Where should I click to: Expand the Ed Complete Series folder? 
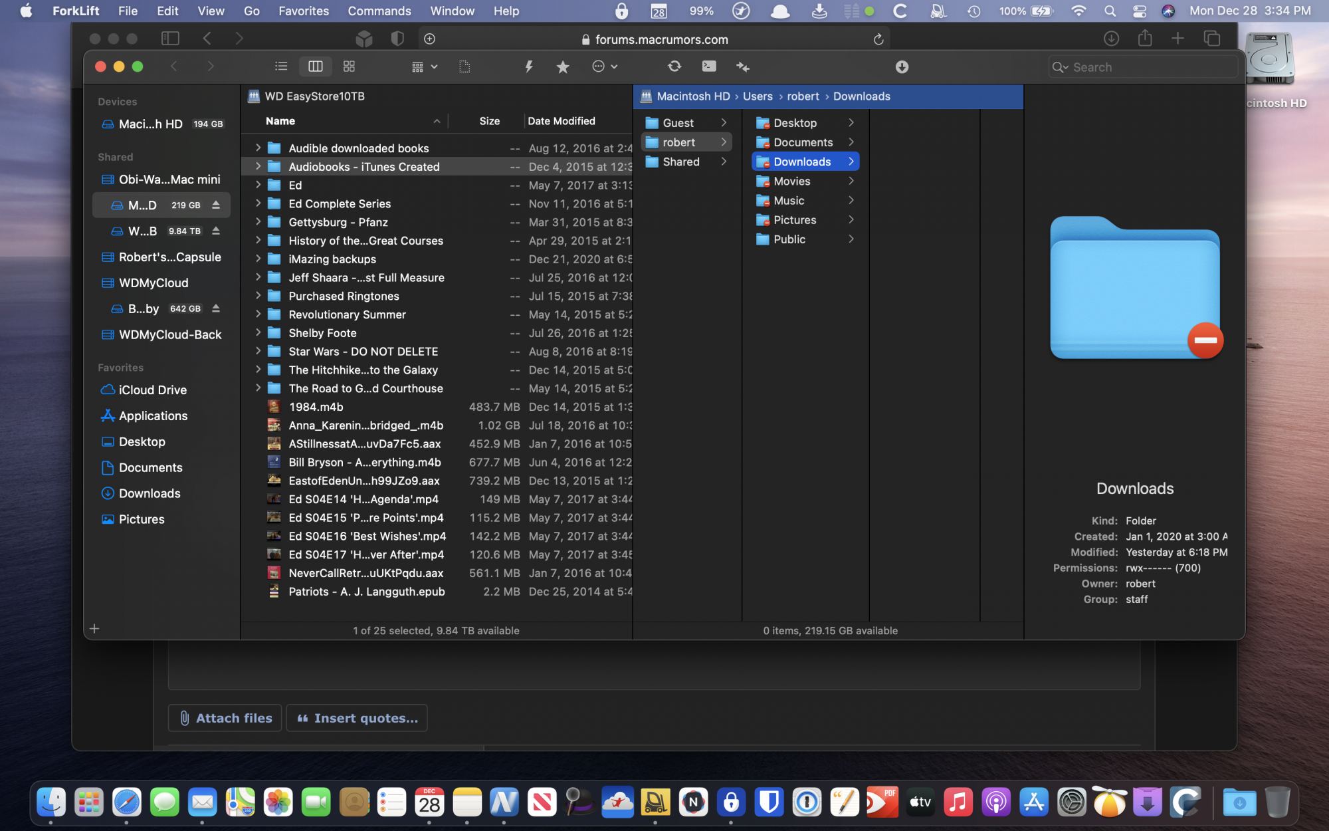tap(258, 203)
